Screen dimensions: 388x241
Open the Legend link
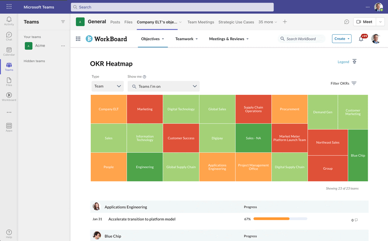tap(343, 62)
